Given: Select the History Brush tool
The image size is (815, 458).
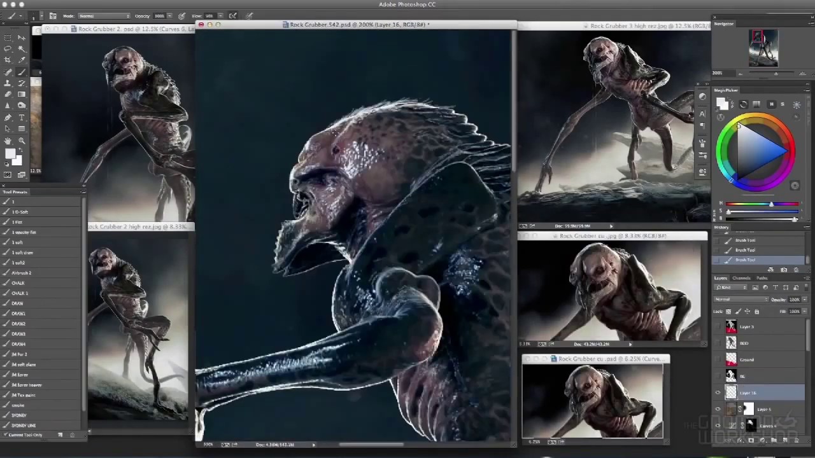Looking at the screenshot, I should (22, 83).
